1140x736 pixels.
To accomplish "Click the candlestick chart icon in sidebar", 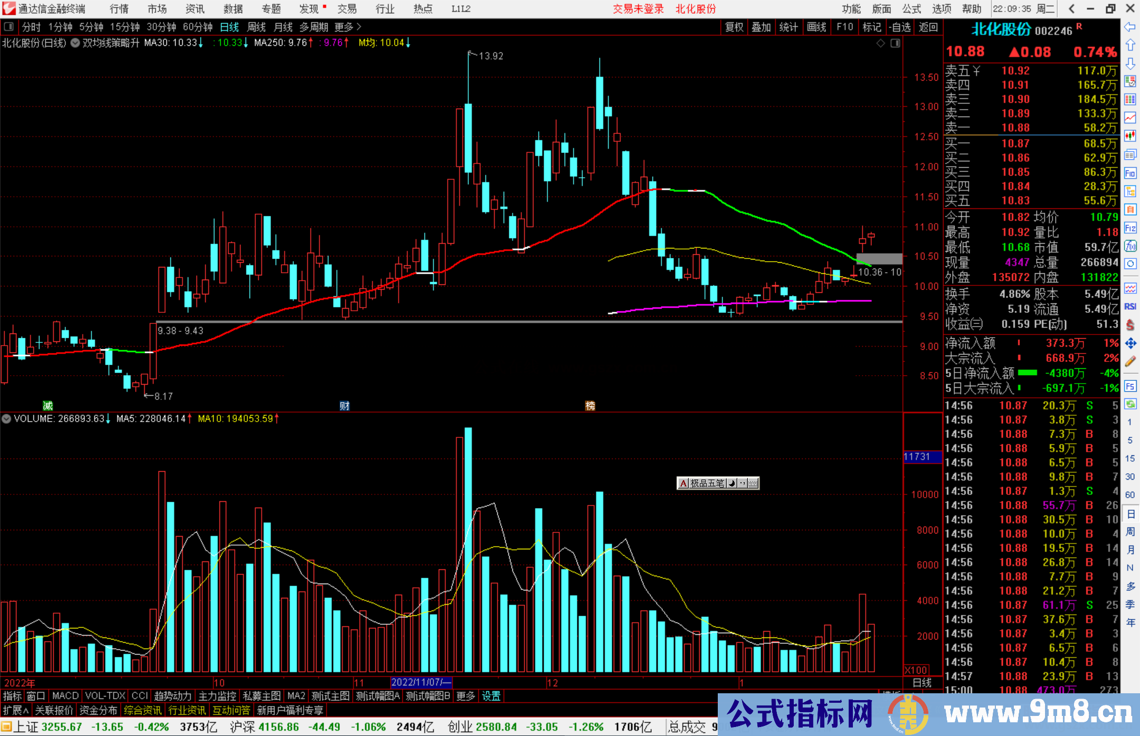I will point(1130,136).
